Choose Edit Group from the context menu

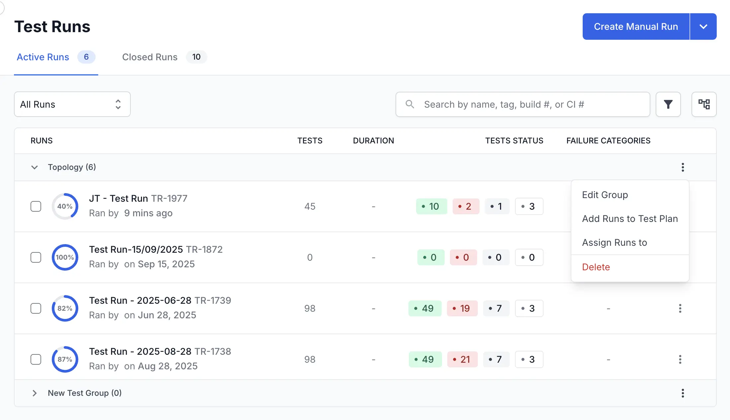[x=605, y=195]
